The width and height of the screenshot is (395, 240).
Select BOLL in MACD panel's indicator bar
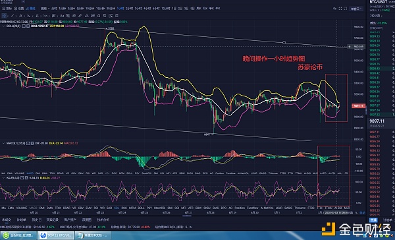coord(129,173)
